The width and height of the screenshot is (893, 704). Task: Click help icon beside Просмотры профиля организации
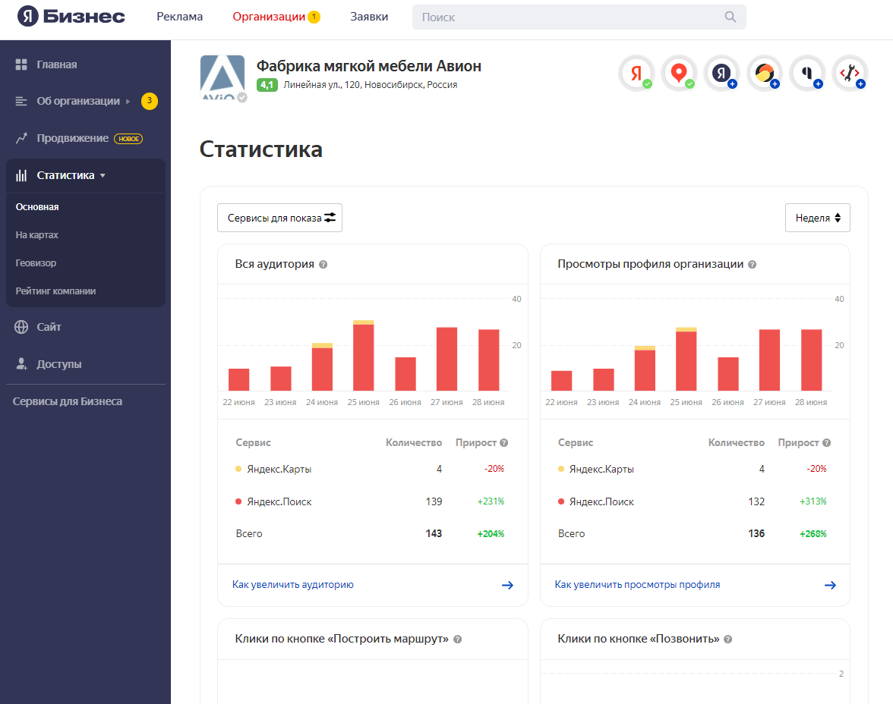(752, 265)
